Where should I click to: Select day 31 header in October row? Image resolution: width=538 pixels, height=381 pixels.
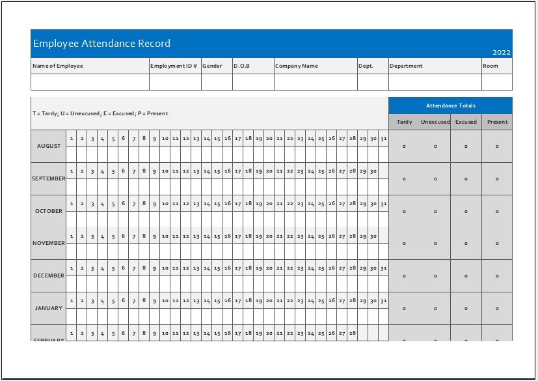383,204
